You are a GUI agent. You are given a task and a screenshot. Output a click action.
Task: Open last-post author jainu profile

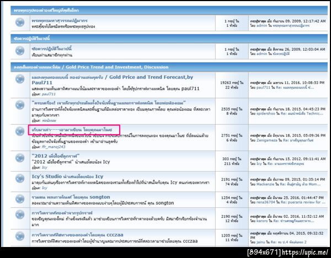[x=260, y=242]
